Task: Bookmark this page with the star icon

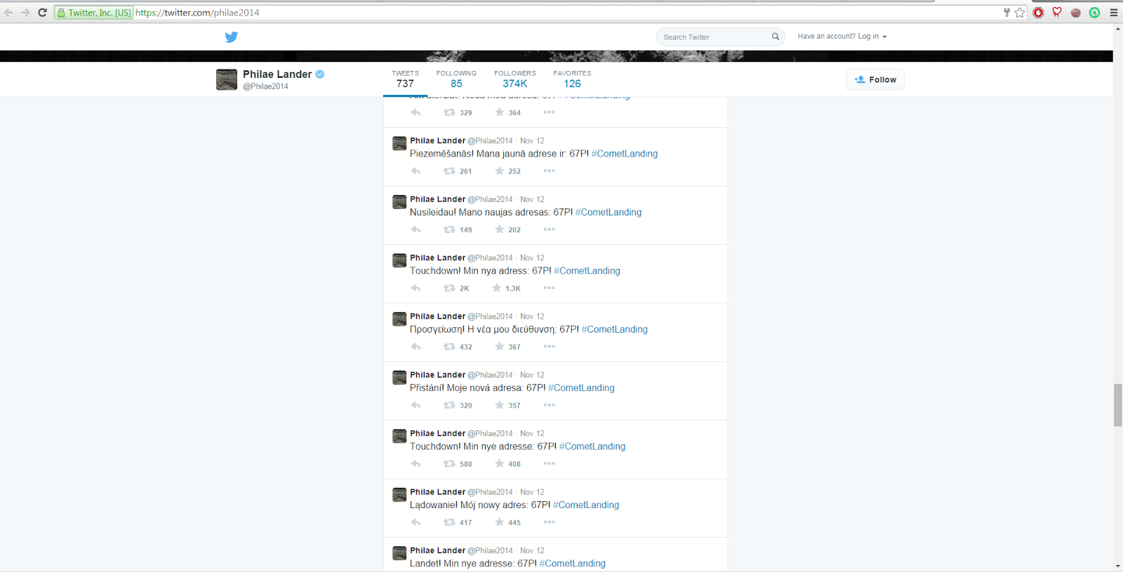Action: tap(1020, 13)
